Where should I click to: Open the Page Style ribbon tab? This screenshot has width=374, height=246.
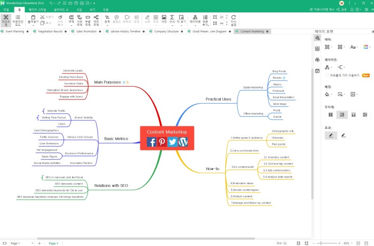37,9
